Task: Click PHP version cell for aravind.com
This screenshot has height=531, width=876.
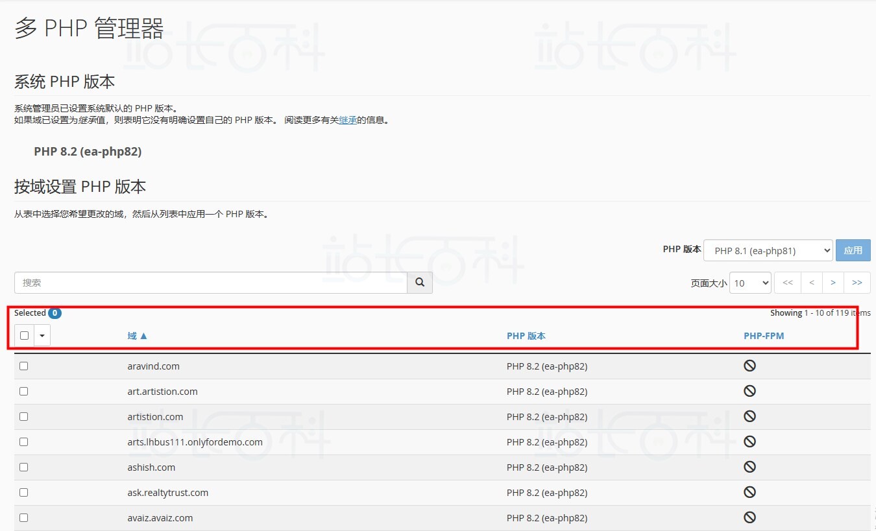Action: pyautogui.click(x=547, y=366)
